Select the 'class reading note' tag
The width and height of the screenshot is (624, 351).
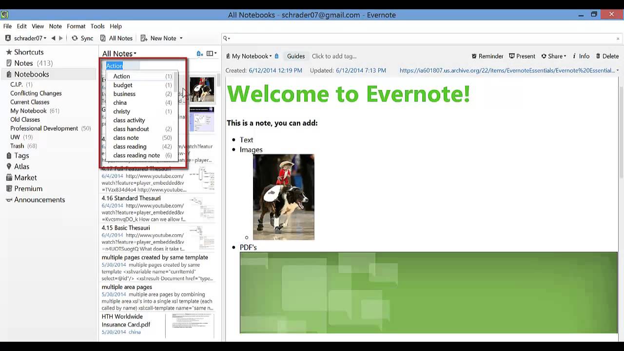[x=139, y=155]
